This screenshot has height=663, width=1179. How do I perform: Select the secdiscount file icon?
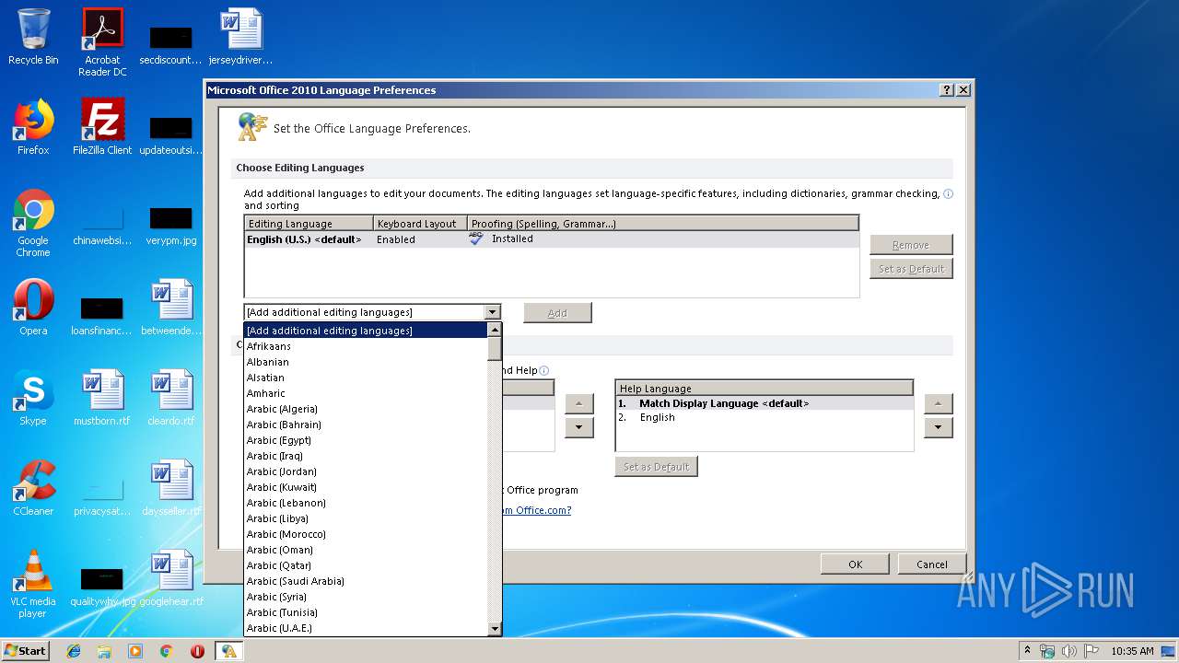[171, 44]
